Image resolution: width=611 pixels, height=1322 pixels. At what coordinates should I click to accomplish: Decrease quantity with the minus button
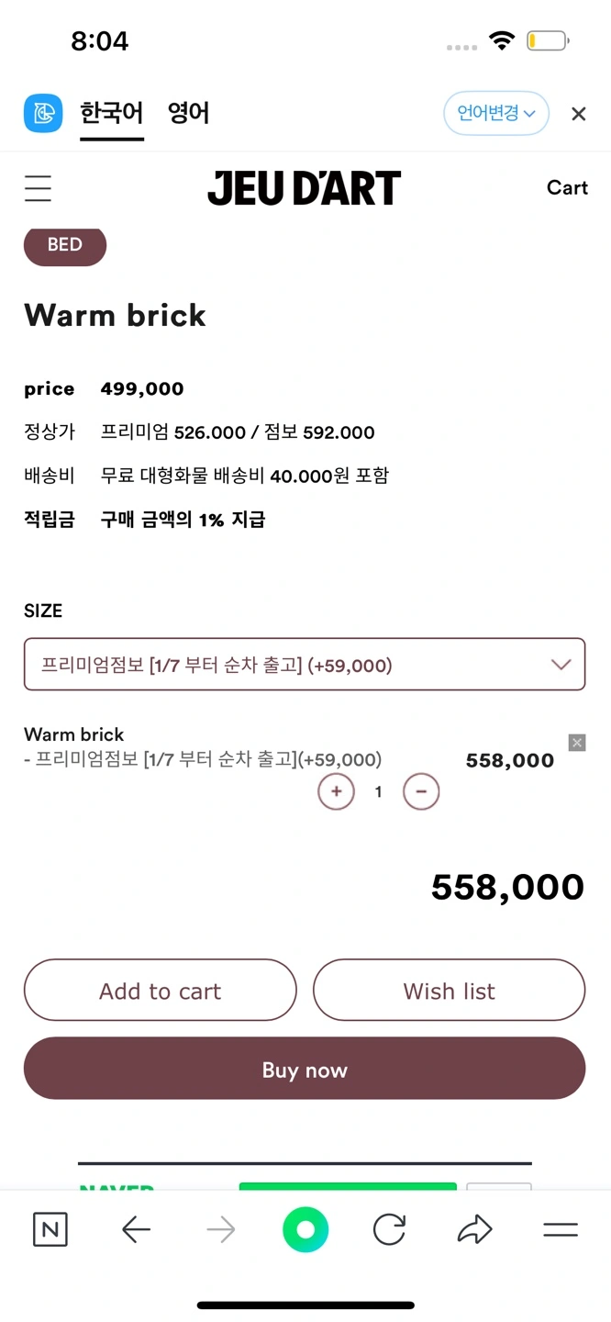tap(421, 791)
